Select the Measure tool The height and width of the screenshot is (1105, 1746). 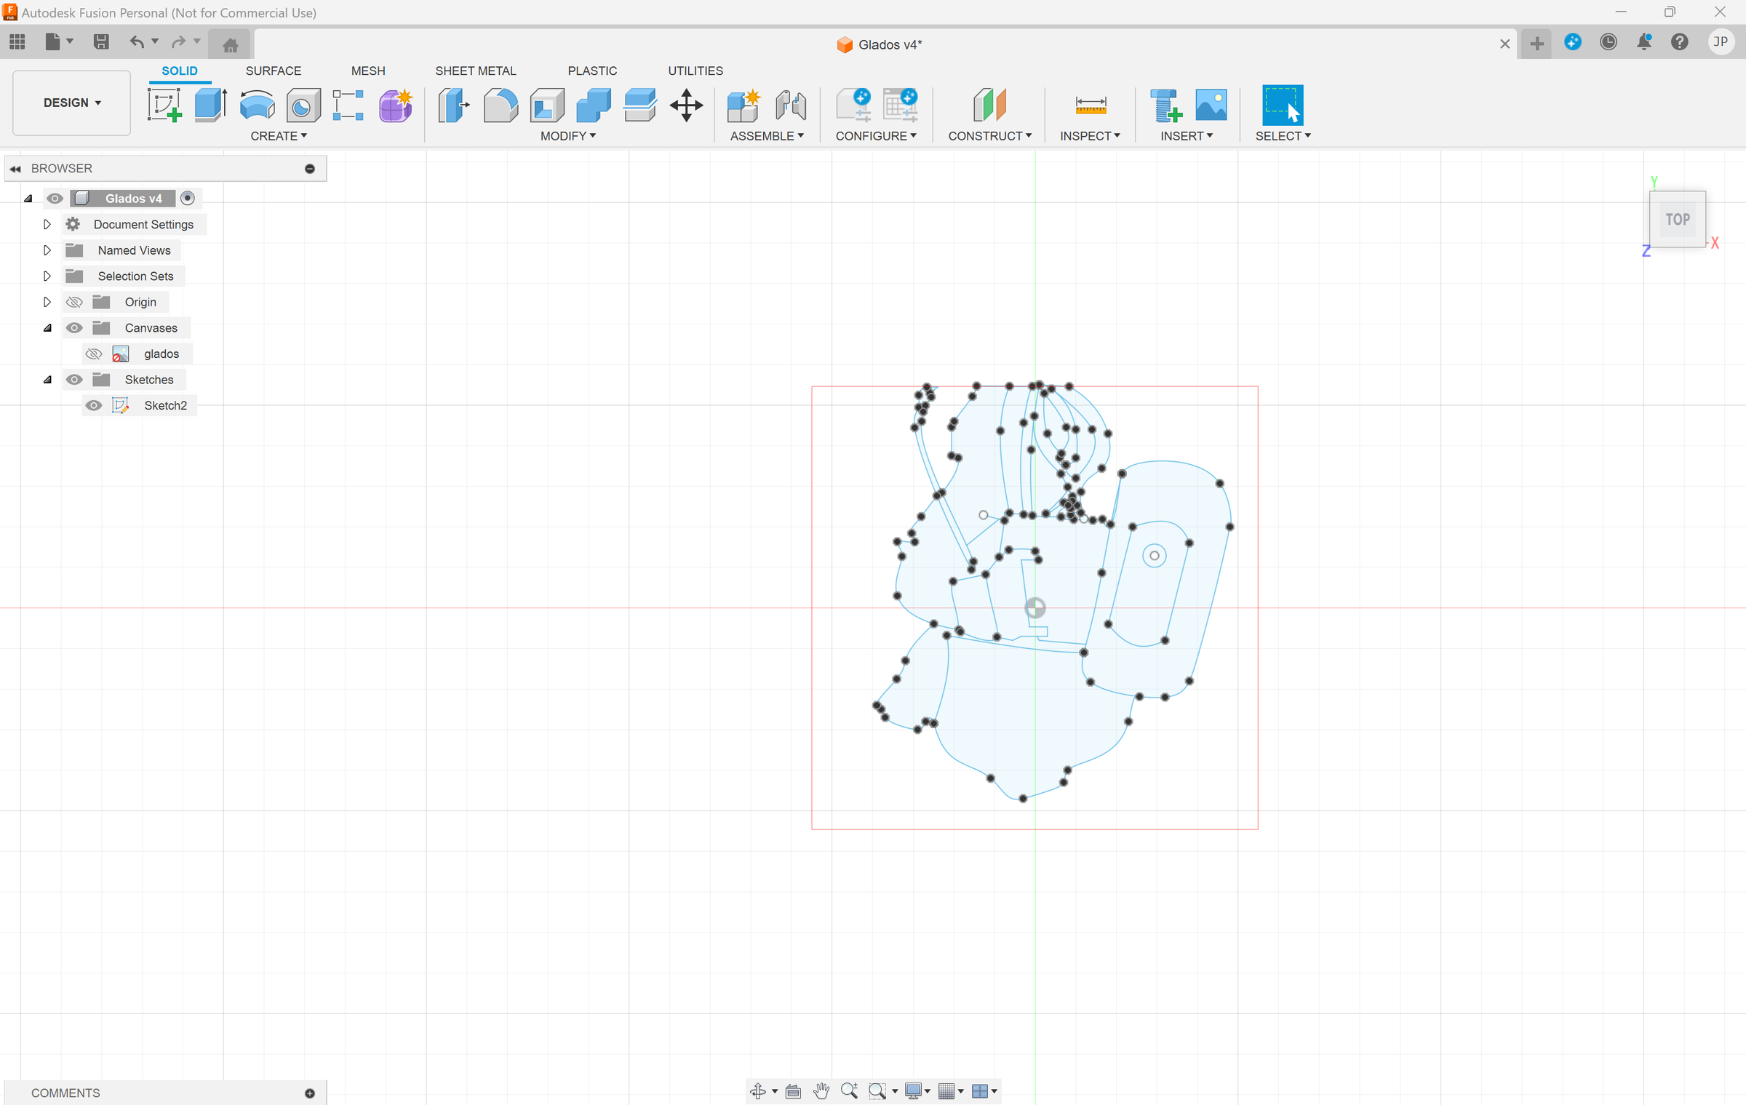pos(1091,105)
